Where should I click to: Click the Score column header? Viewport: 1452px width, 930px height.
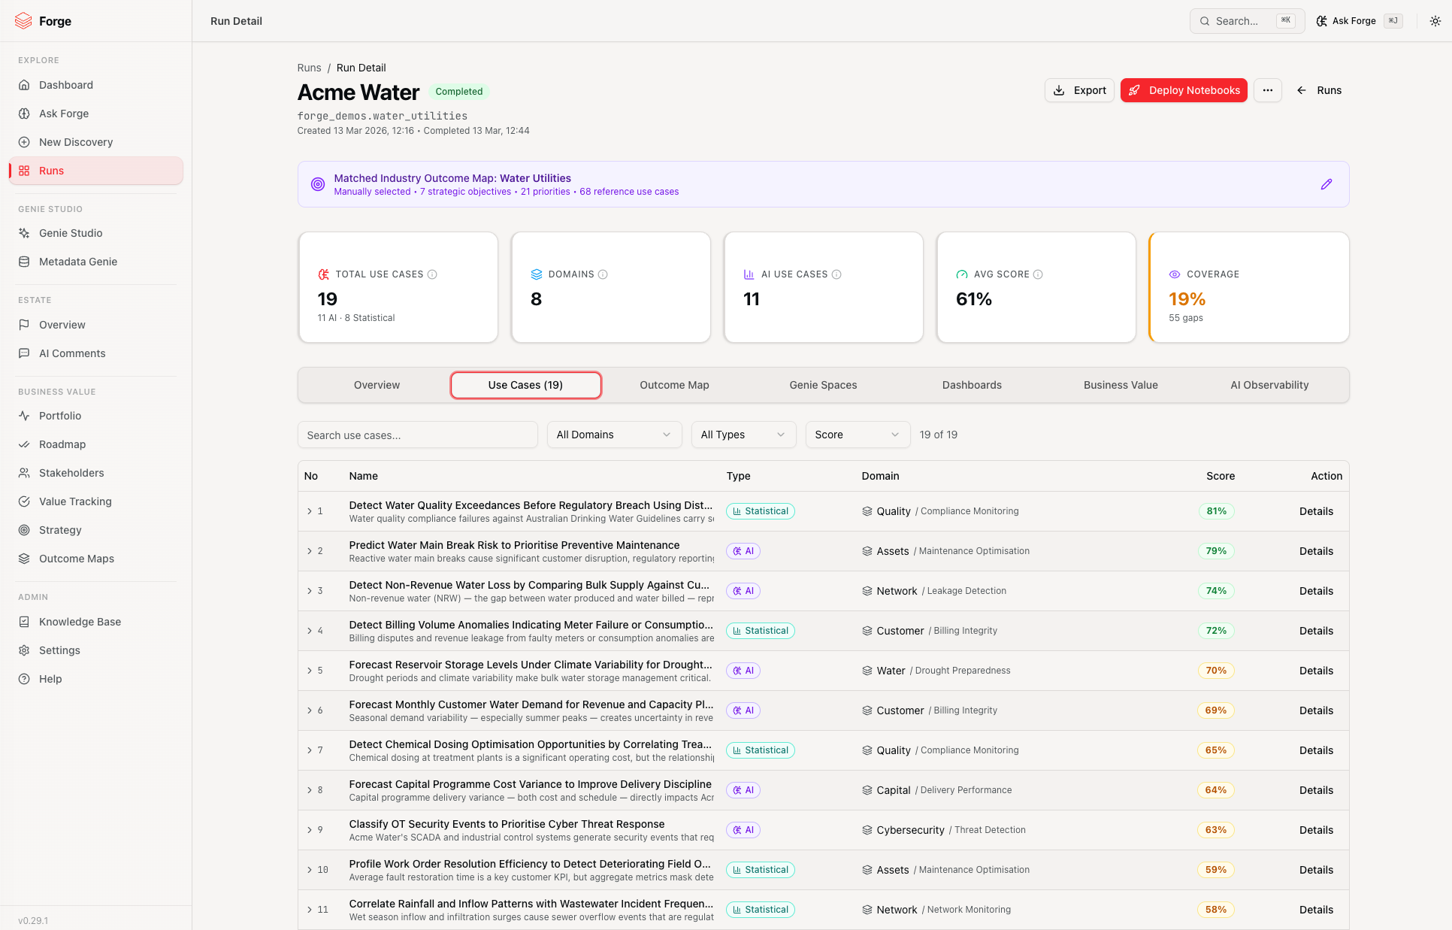pyautogui.click(x=1221, y=476)
